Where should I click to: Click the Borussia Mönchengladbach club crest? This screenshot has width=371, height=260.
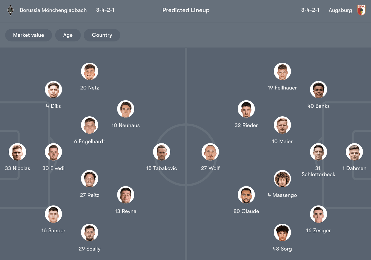coord(10,10)
